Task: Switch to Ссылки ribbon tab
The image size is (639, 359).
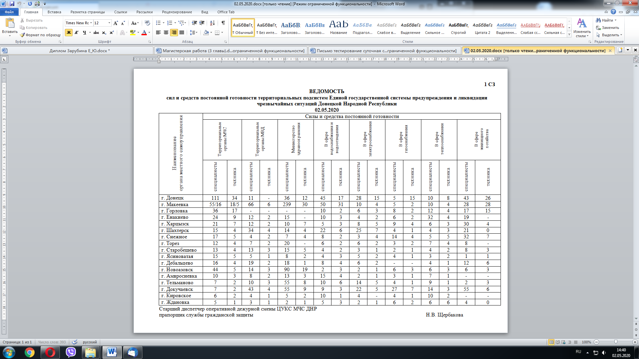Action: (120, 12)
